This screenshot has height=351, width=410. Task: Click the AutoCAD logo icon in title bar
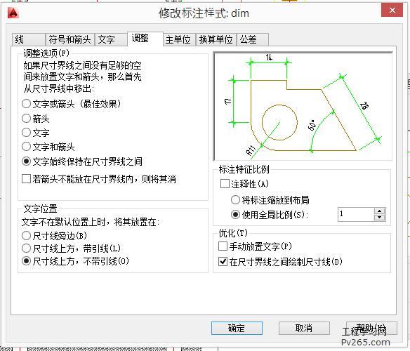tap(13, 13)
